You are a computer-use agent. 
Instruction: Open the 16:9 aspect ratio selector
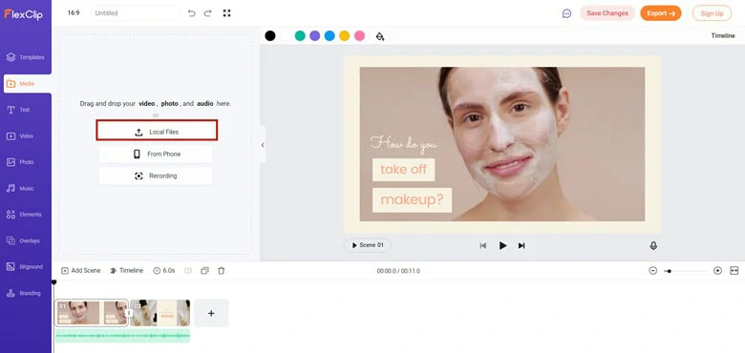click(74, 13)
